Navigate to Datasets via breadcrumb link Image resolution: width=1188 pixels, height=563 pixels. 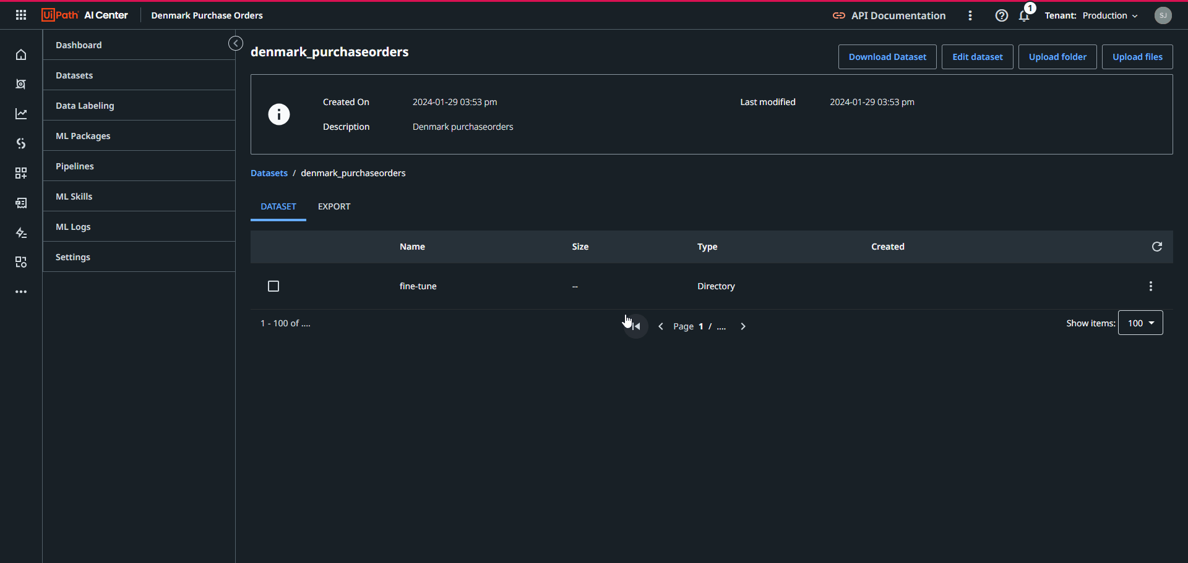pos(269,173)
